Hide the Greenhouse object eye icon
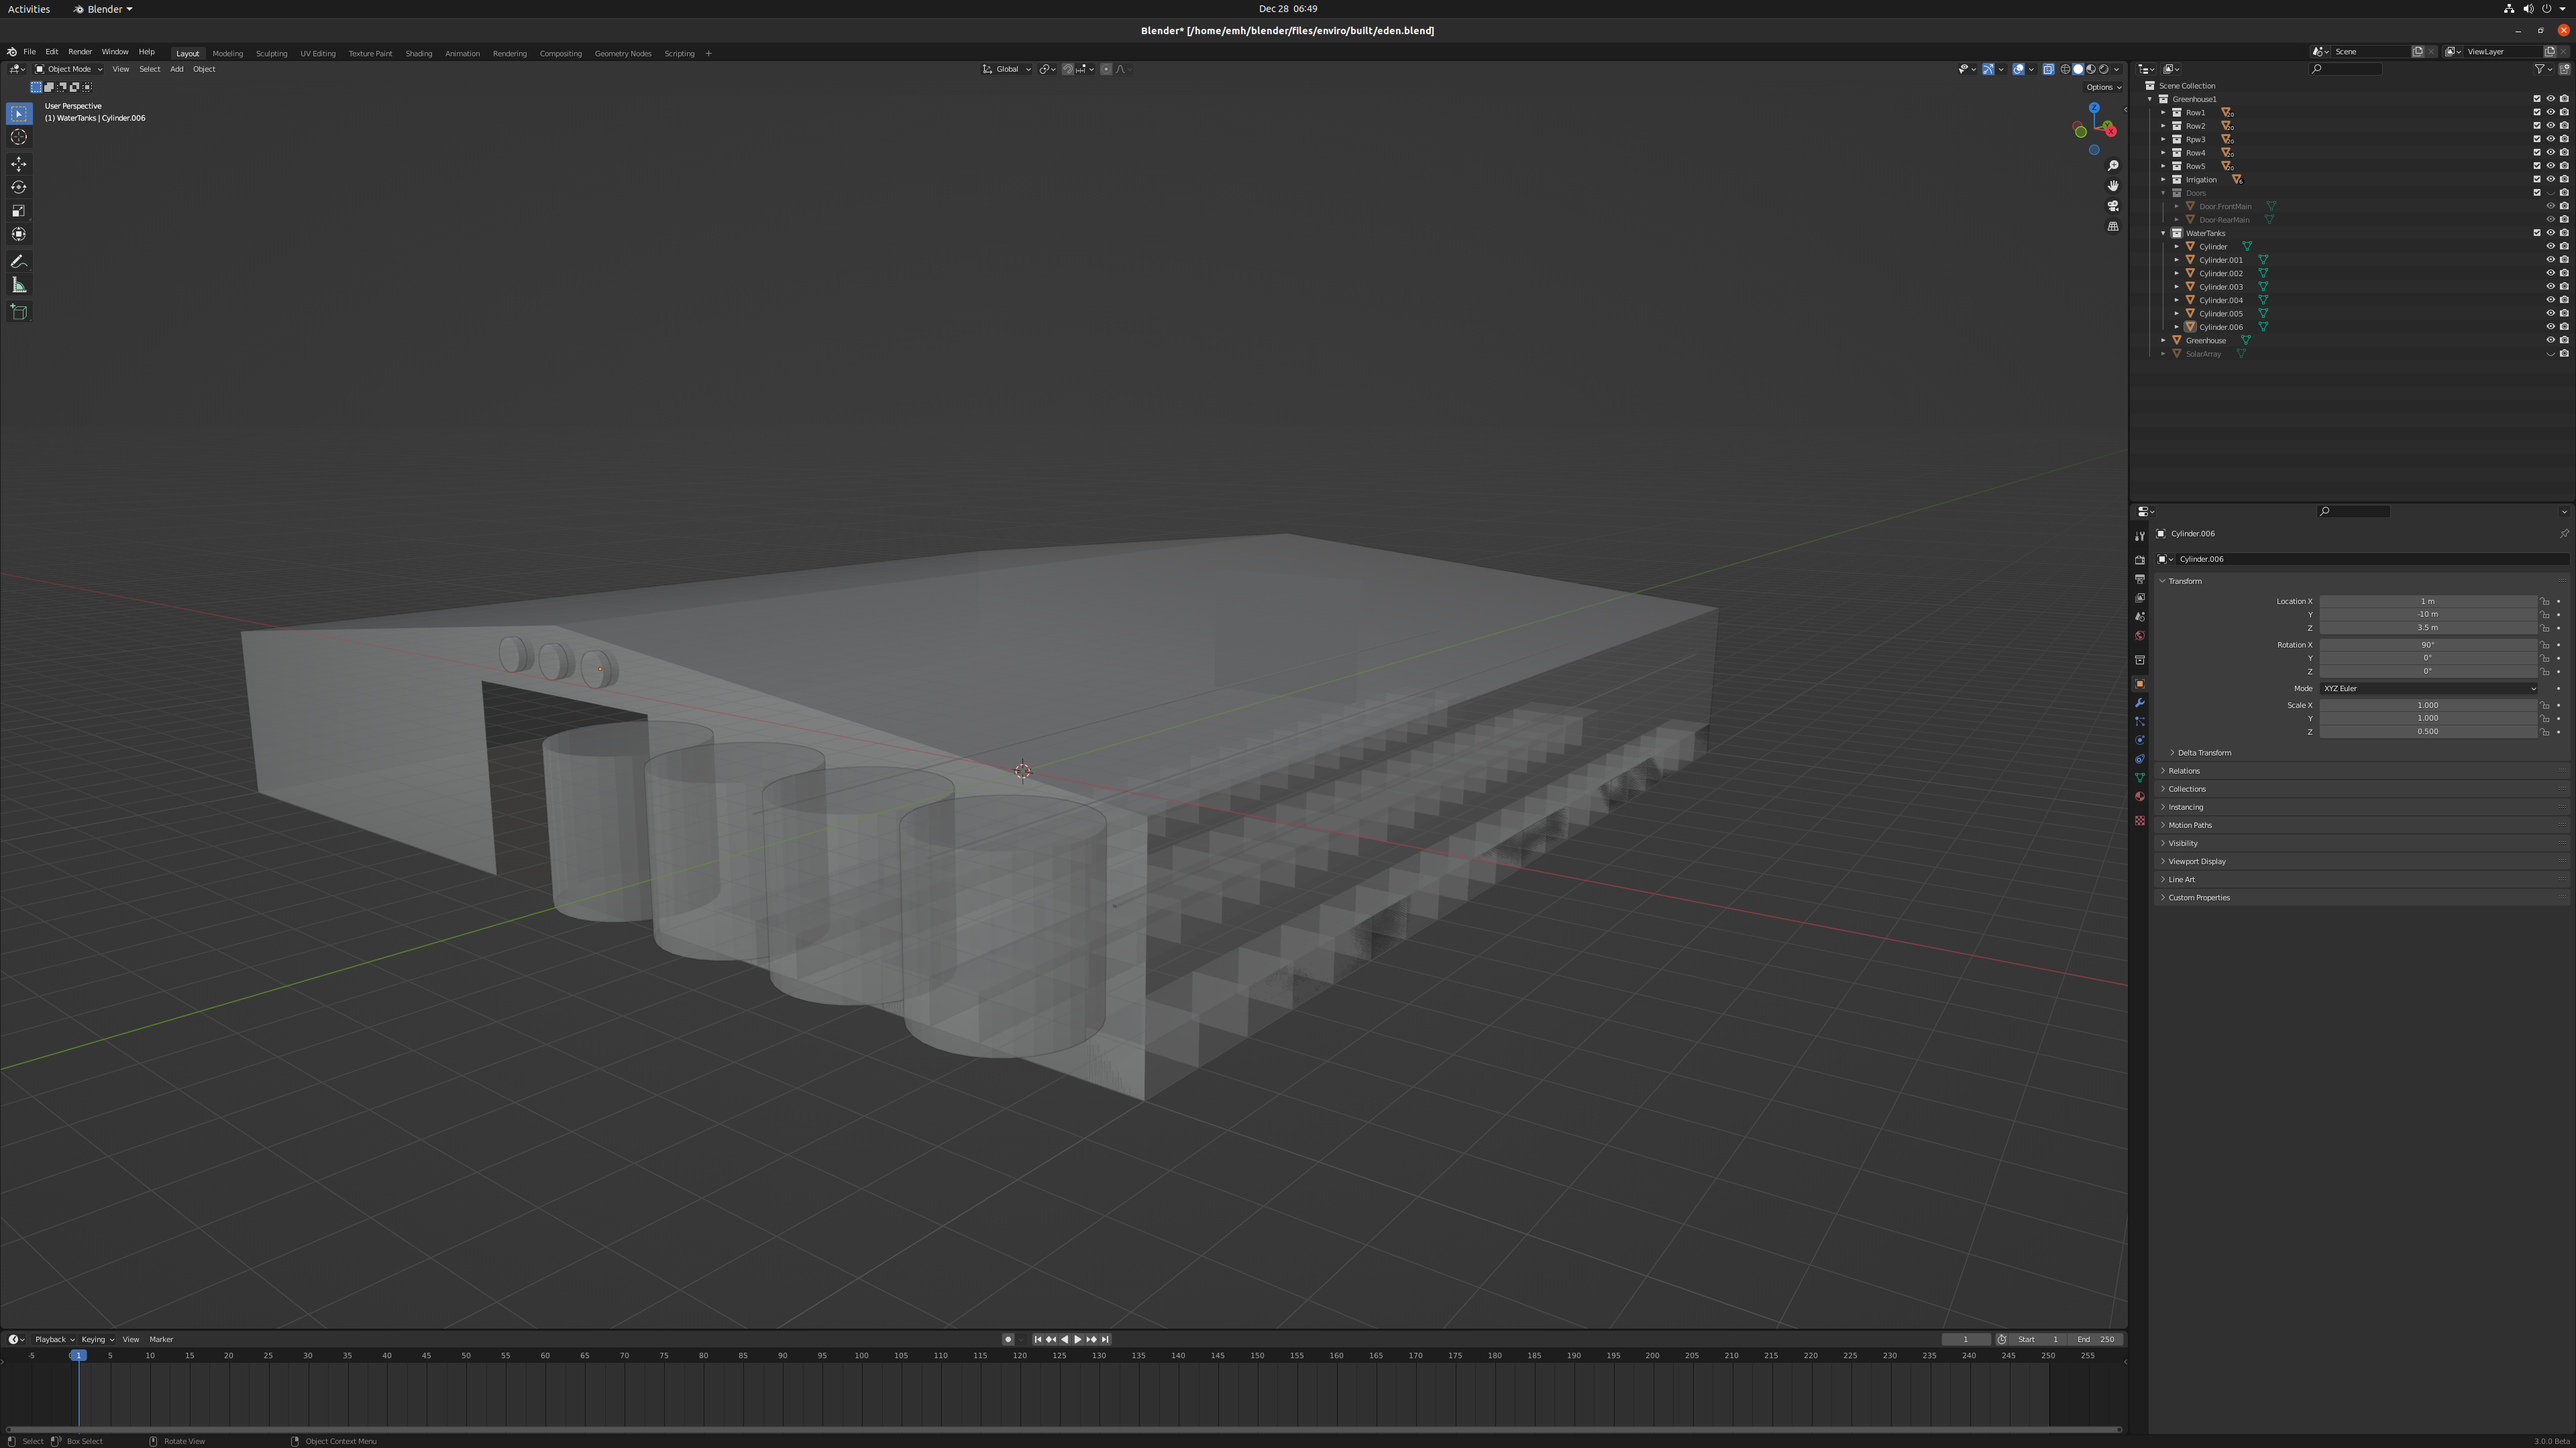The image size is (2576, 1448). [2551, 340]
